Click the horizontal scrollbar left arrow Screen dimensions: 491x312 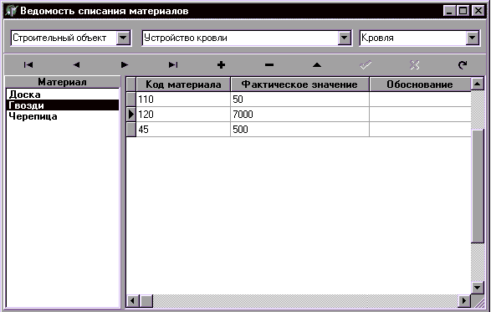click(x=132, y=301)
